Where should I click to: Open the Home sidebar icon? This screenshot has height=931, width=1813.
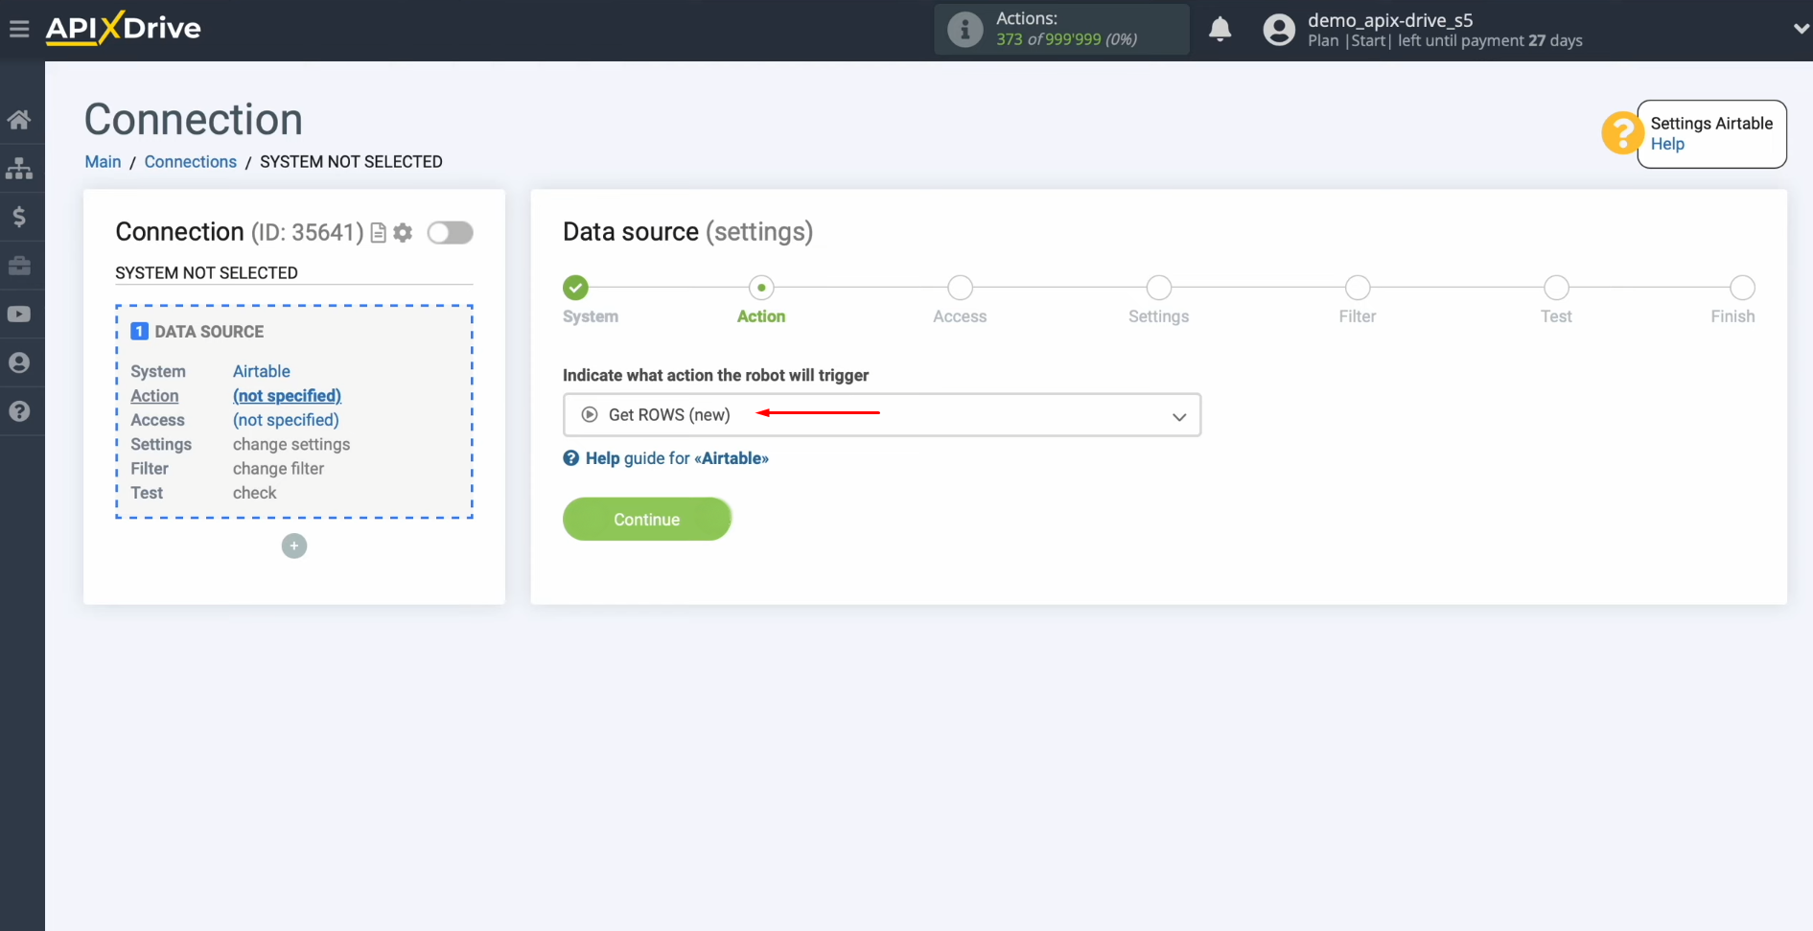[21, 119]
